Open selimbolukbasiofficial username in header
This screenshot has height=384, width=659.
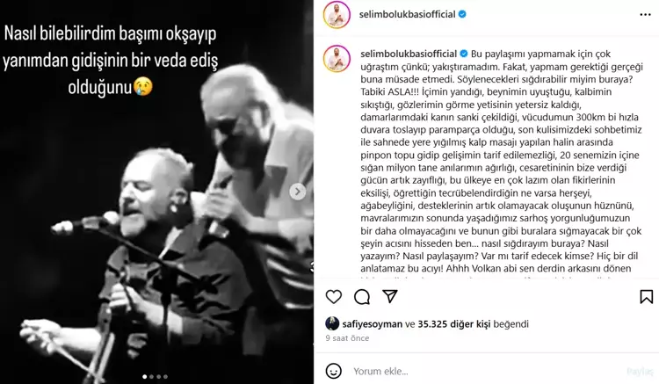point(407,14)
